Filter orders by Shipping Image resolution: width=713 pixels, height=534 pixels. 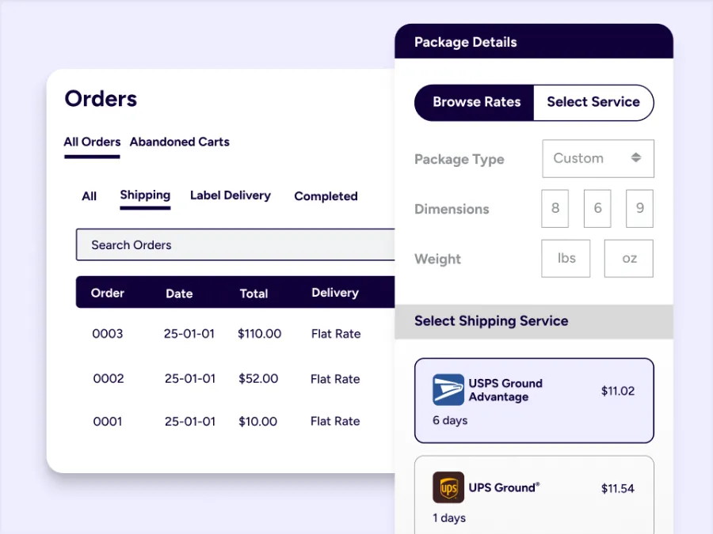click(x=145, y=195)
